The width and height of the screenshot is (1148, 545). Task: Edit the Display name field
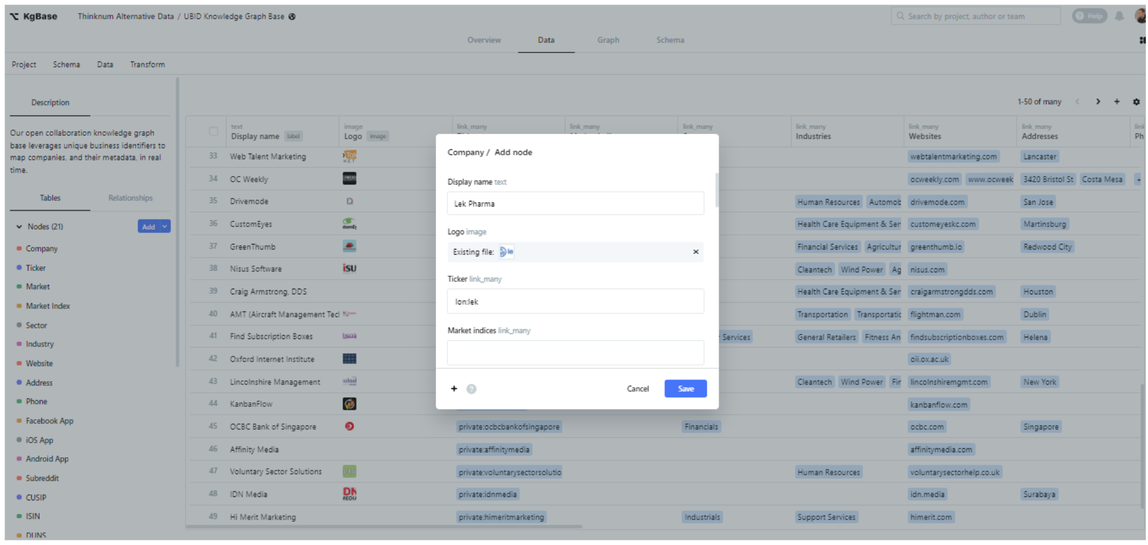(575, 203)
